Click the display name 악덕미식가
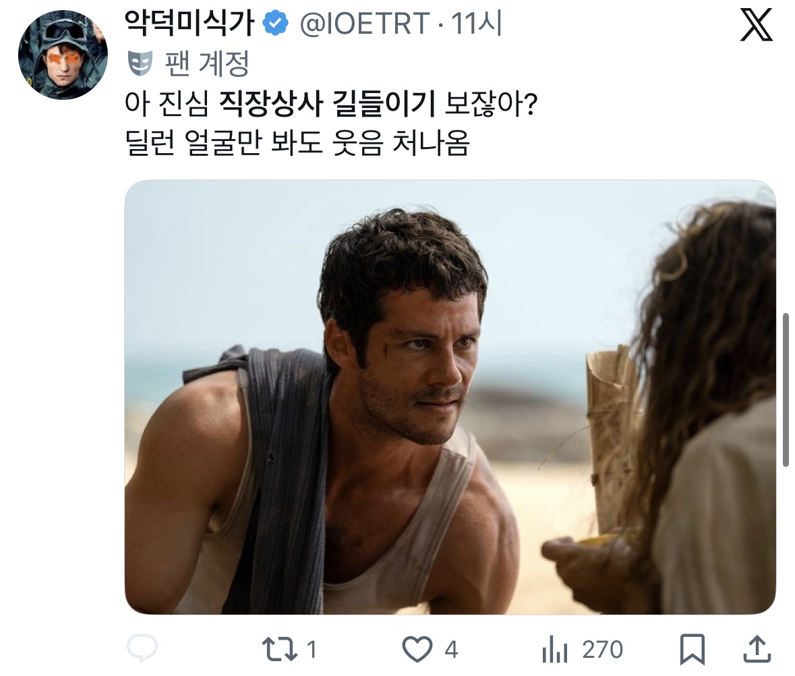The height and width of the screenshot is (676, 795). 189,24
